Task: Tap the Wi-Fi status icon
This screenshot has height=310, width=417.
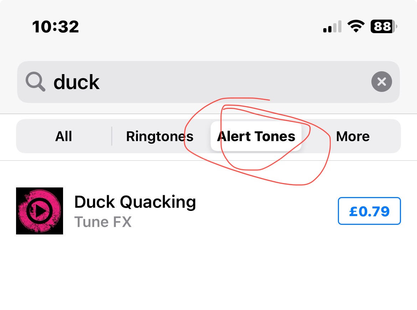Action: pyautogui.click(x=356, y=27)
